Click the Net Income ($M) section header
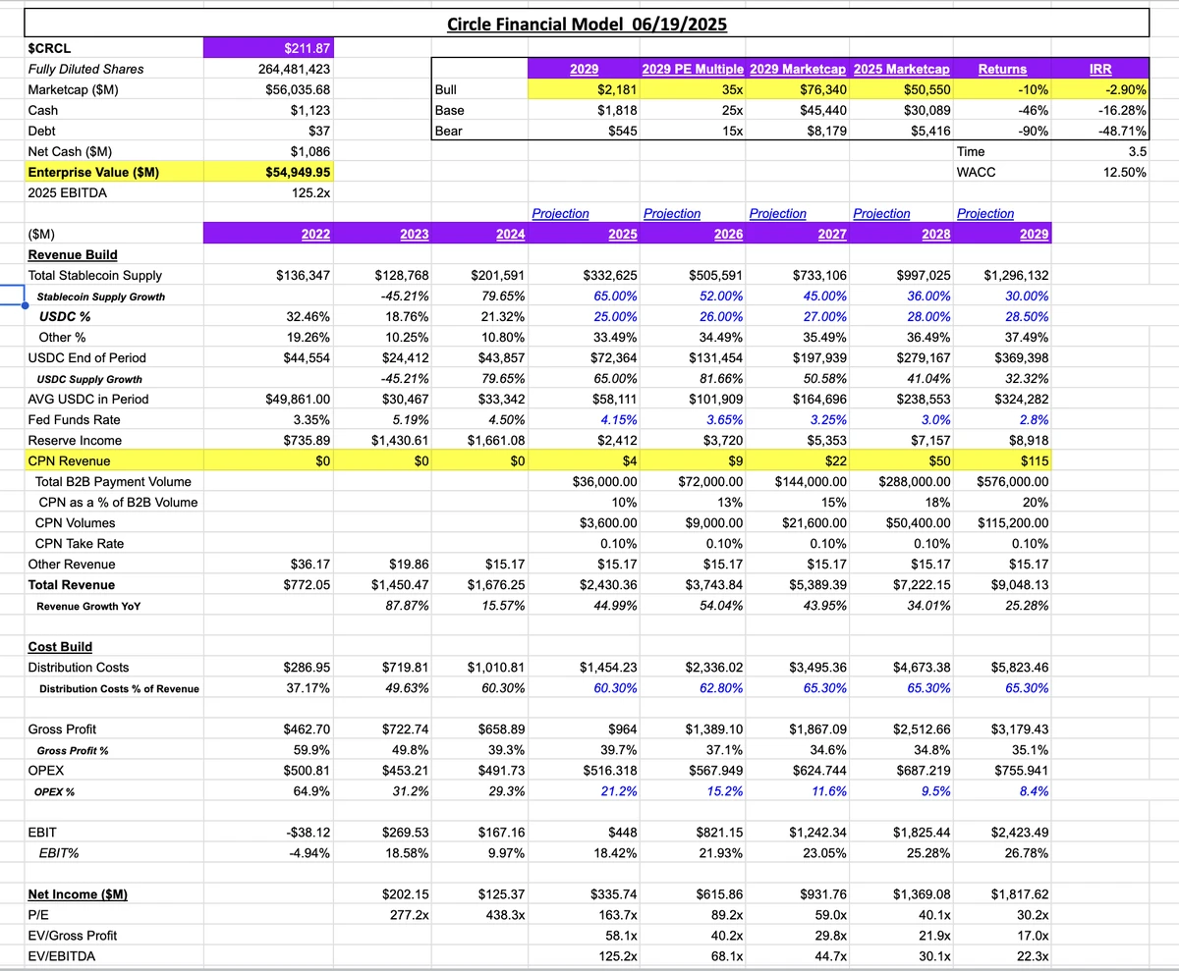The image size is (1179, 971). pyautogui.click(x=79, y=893)
